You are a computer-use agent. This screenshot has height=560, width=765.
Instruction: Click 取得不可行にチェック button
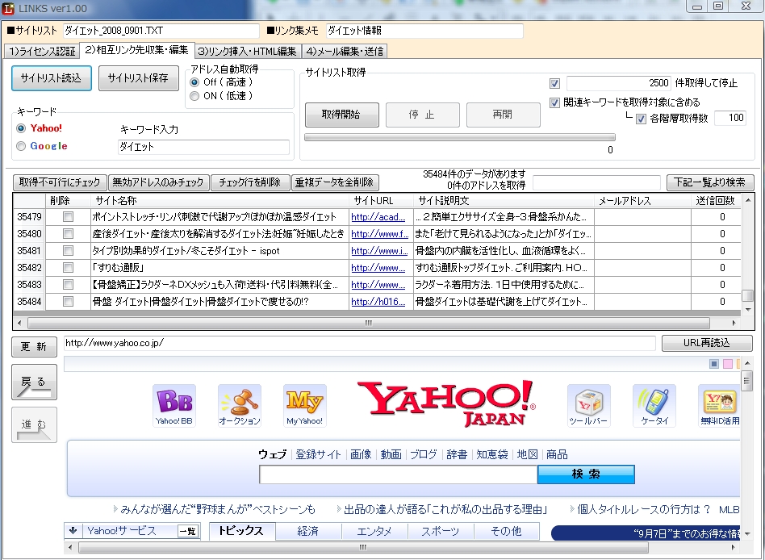point(60,182)
